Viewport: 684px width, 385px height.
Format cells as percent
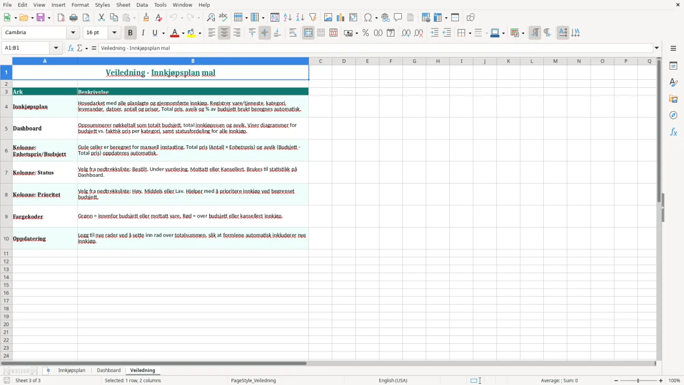click(365, 33)
